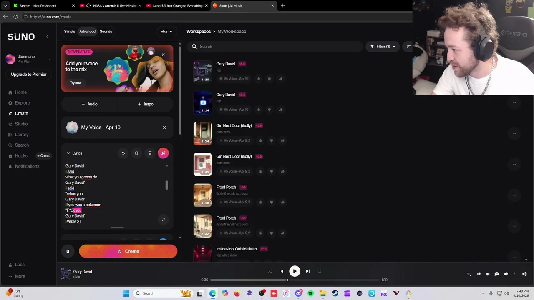Click the workspace Search field
This screenshot has width=534, height=300.
click(275, 47)
